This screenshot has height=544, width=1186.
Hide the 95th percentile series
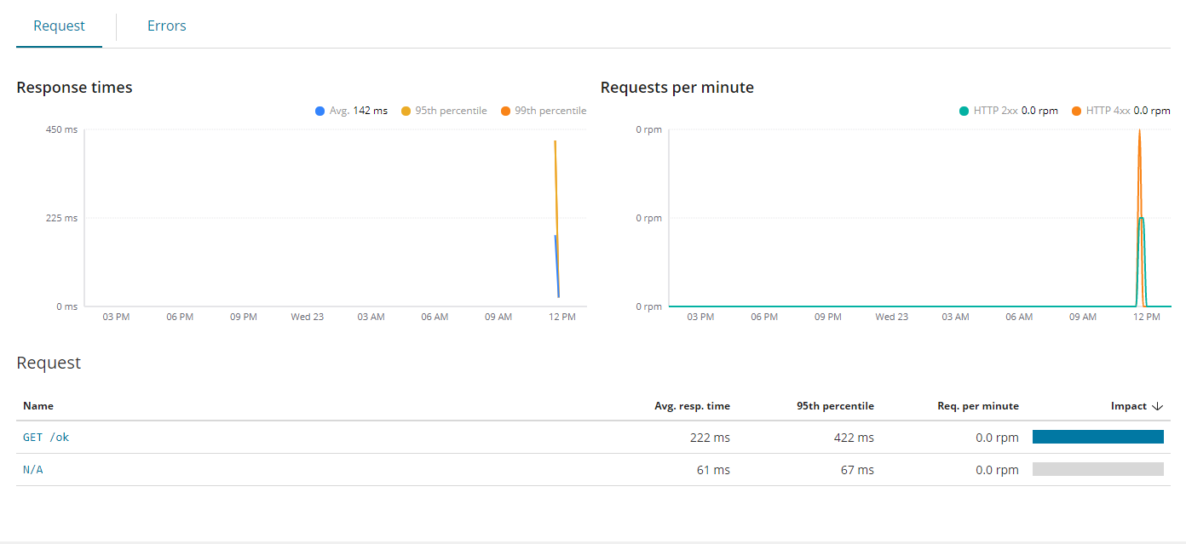tap(443, 110)
